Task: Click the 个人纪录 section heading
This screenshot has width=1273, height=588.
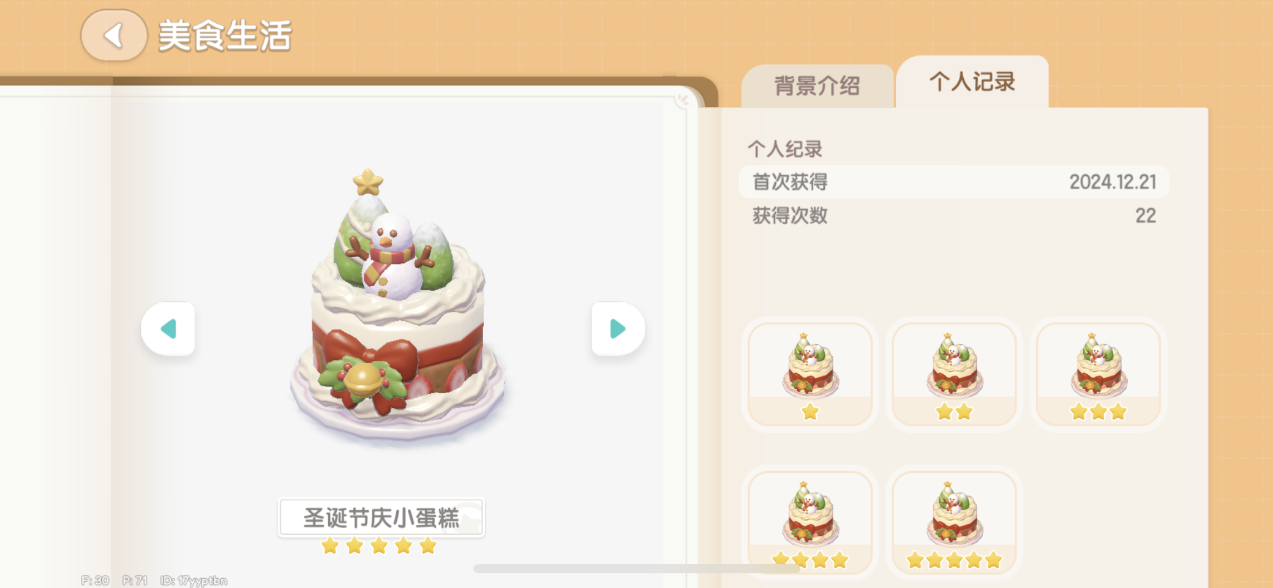Action: pyautogui.click(x=784, y=149)
